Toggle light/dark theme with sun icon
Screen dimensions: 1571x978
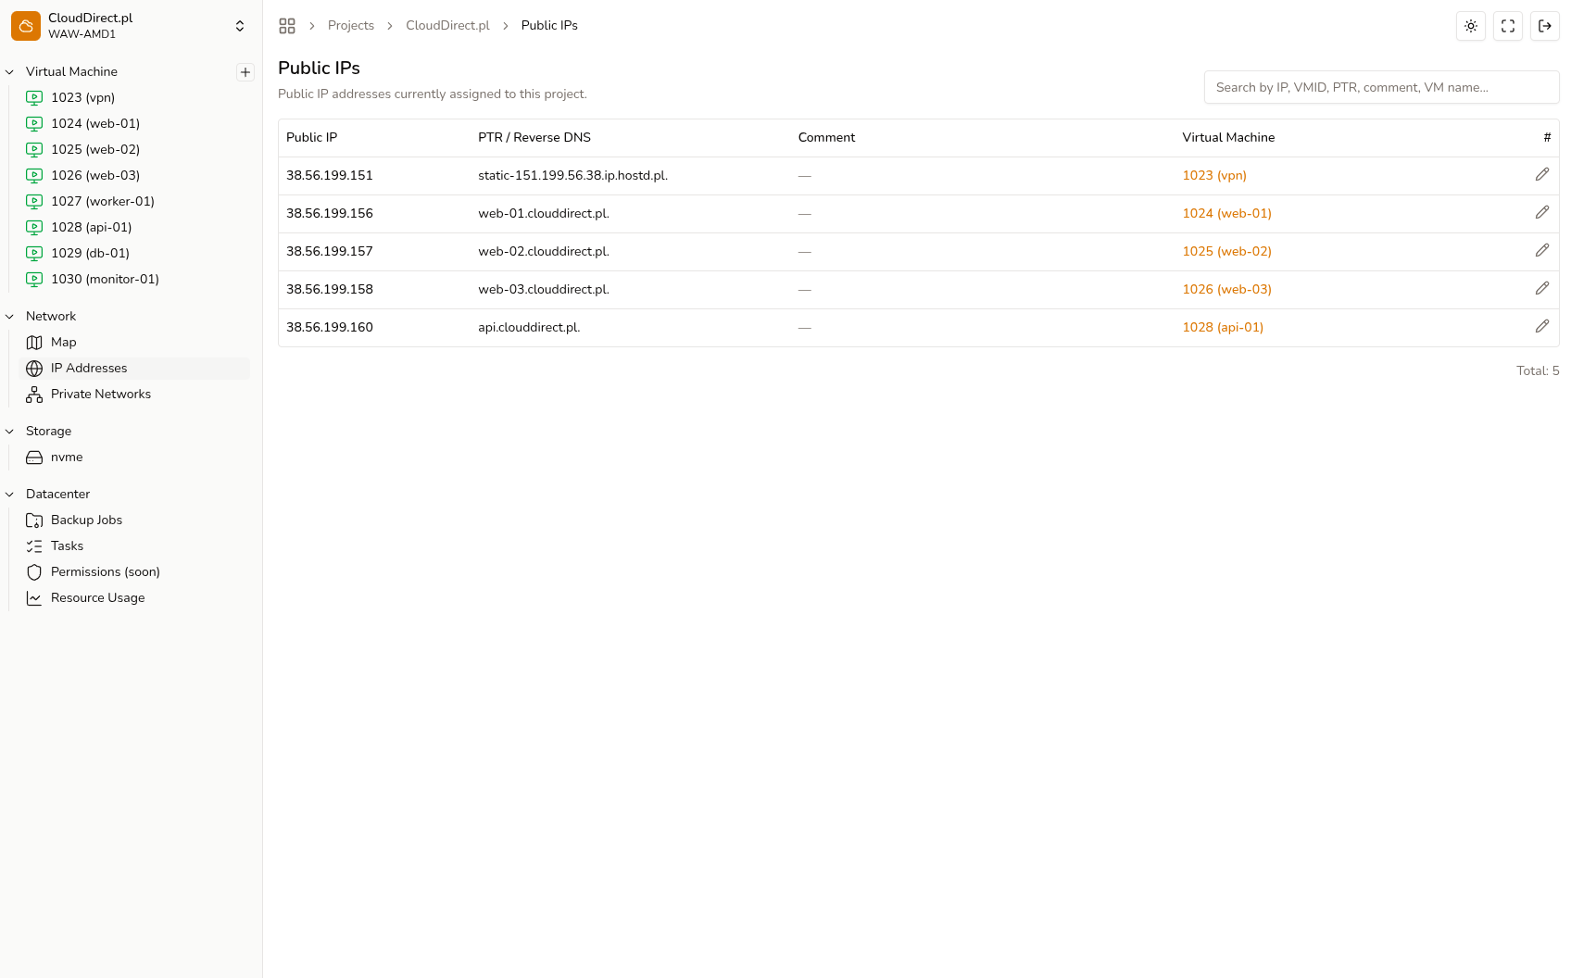pyautogui.click(x=1470, y=26)
